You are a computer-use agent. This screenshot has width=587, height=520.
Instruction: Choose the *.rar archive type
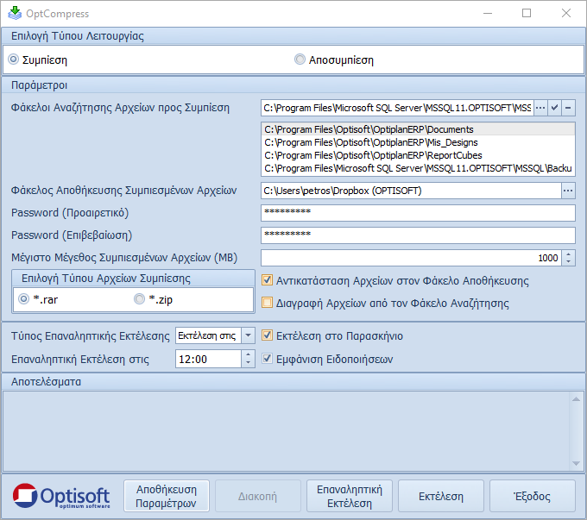point(23,298)
